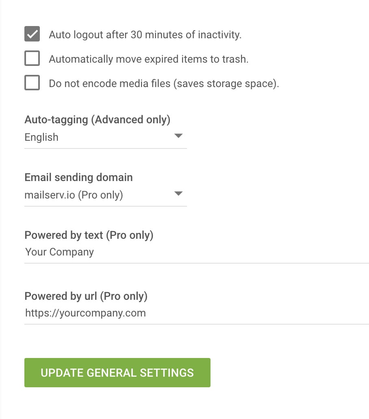Click the 'Your Company' text in the field
The image size is (369, 419).
point(59,252)
